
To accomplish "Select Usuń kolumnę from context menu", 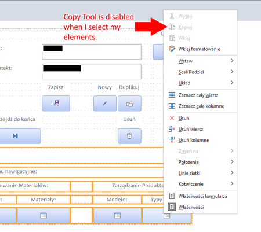I will [x=200, y=140].
